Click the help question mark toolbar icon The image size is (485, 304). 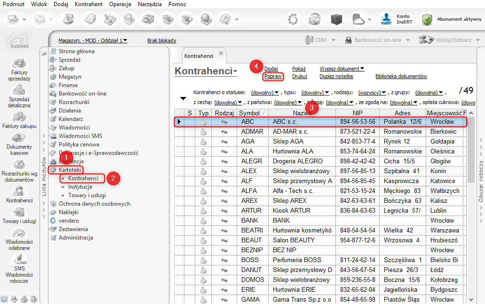[225, 19]
